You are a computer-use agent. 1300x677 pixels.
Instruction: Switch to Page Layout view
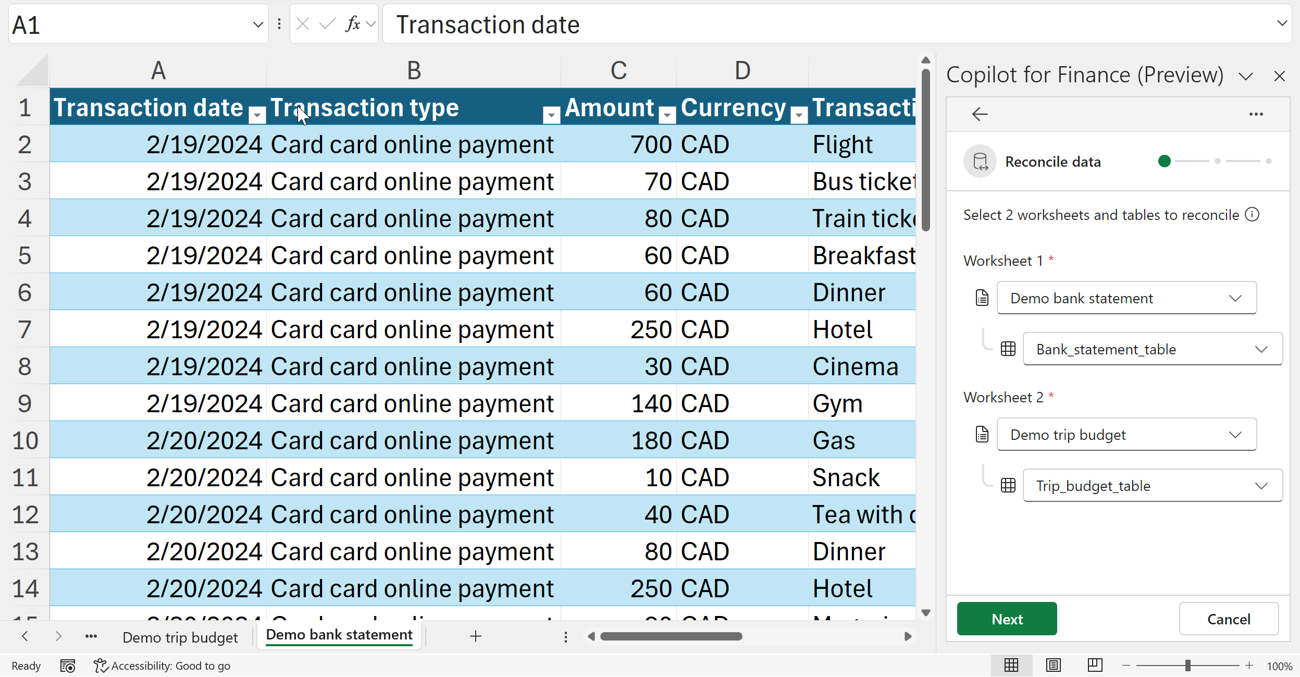1053,665
